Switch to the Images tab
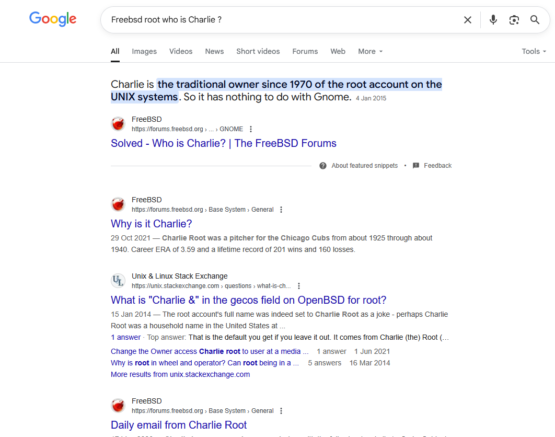 pos(144,51)
